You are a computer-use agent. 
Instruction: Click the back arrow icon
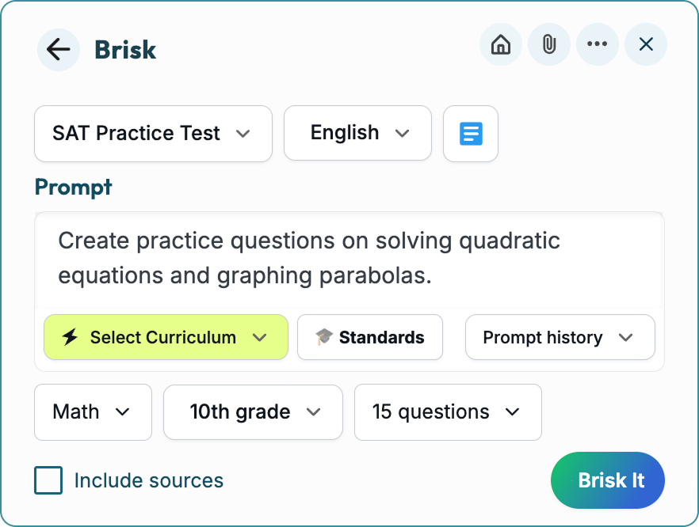(x=58, y=50)
